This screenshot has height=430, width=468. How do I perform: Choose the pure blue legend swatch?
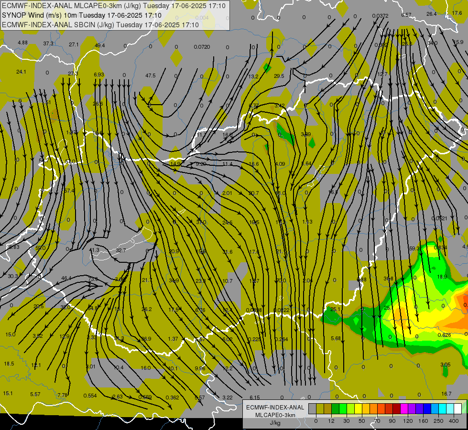(x=427, y=408)
